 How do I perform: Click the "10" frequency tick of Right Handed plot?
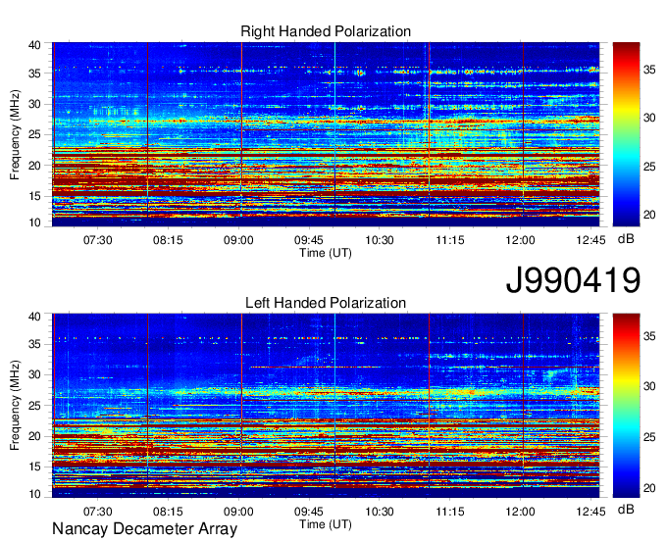click(34, 222)
